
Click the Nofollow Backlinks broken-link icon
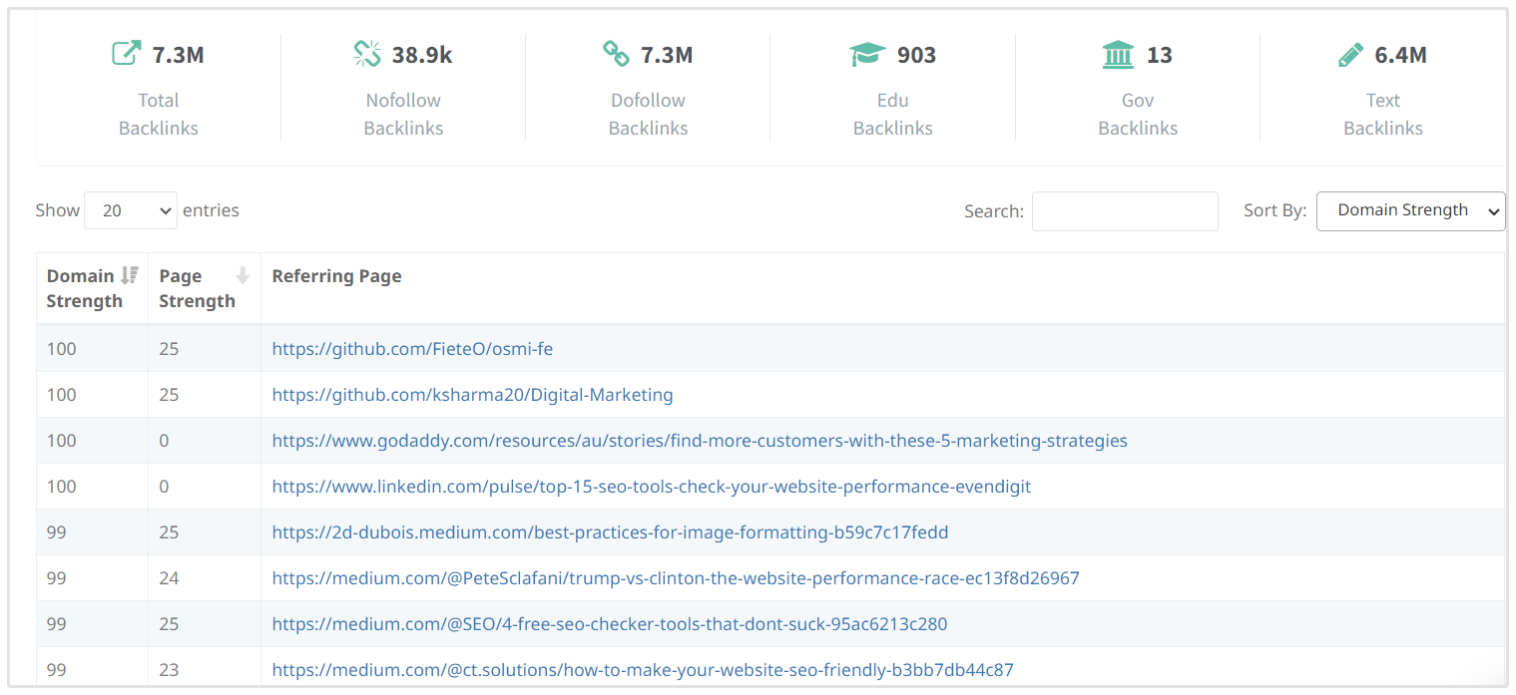(x=367, y=54)
